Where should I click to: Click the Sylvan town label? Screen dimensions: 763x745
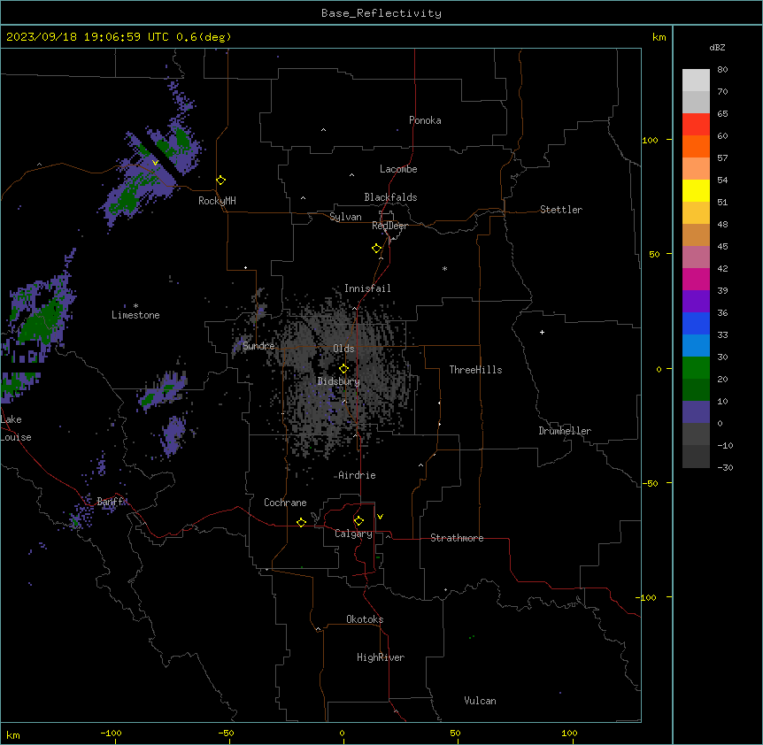coord(345,217)
